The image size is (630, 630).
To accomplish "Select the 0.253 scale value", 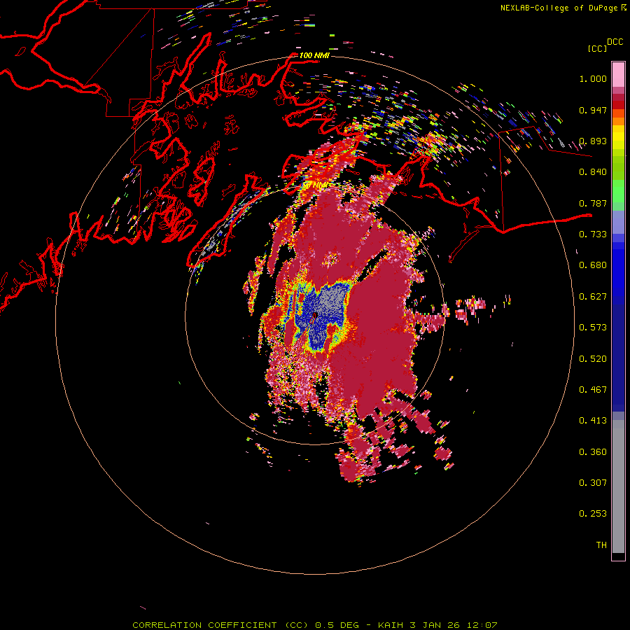I will tap(593, 514).
